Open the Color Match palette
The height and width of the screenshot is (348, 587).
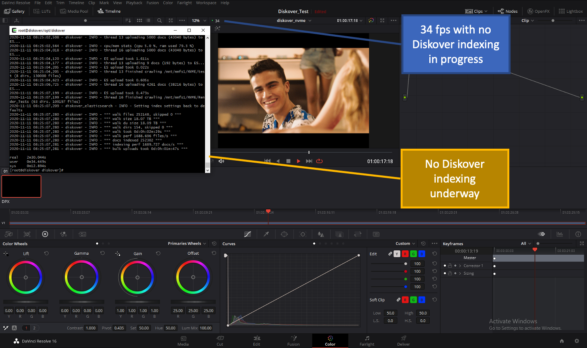(x=27, y=234)
